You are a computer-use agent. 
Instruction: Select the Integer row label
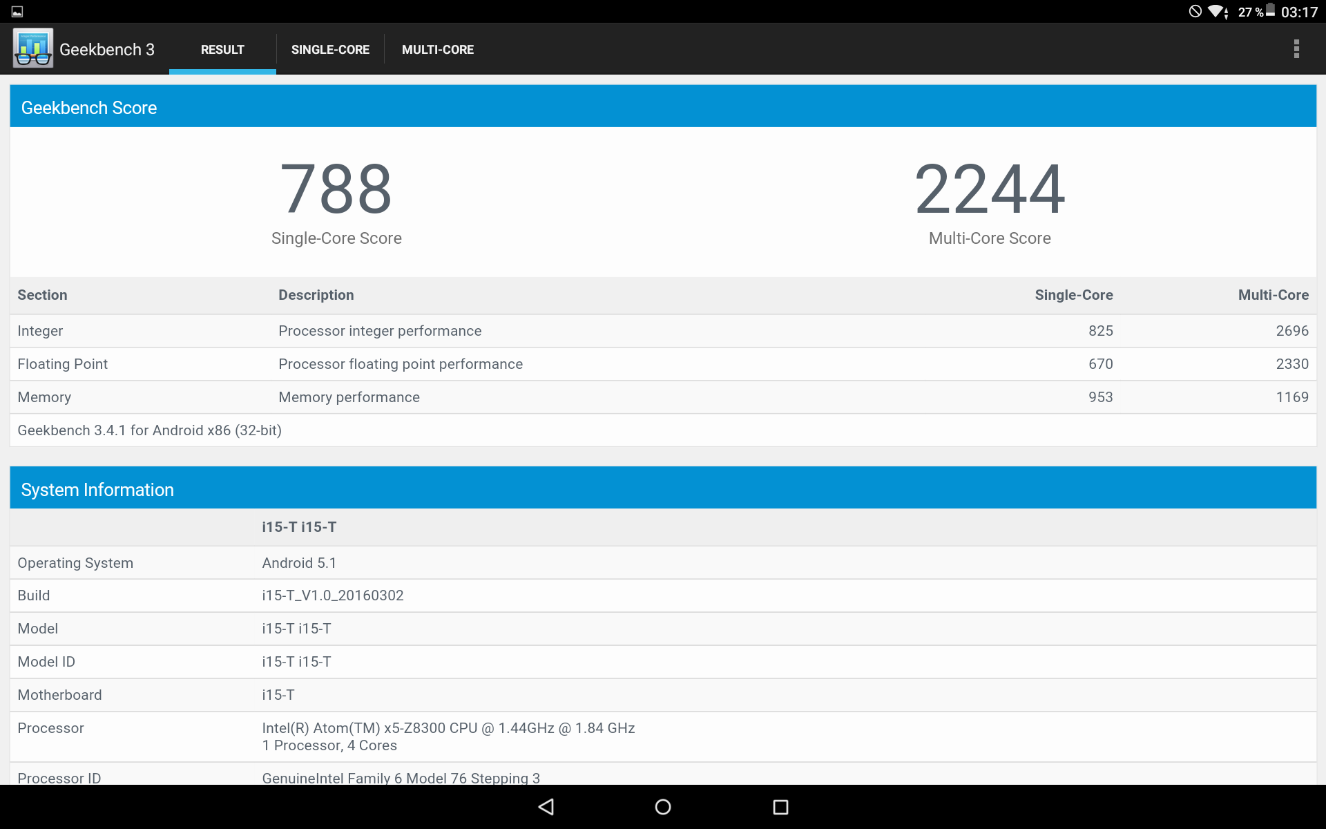pyautogui.click(x=40, y=331)
